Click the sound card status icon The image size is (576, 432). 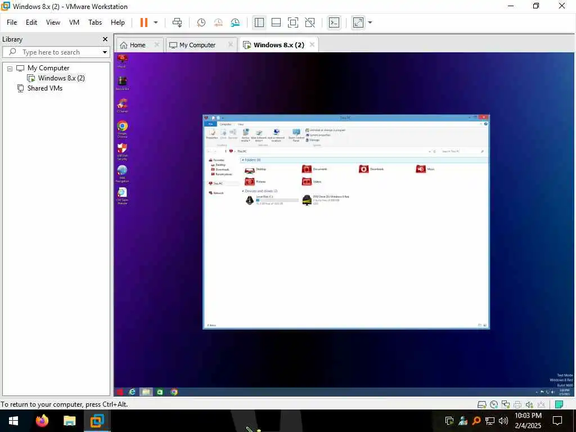click(529, 405)
